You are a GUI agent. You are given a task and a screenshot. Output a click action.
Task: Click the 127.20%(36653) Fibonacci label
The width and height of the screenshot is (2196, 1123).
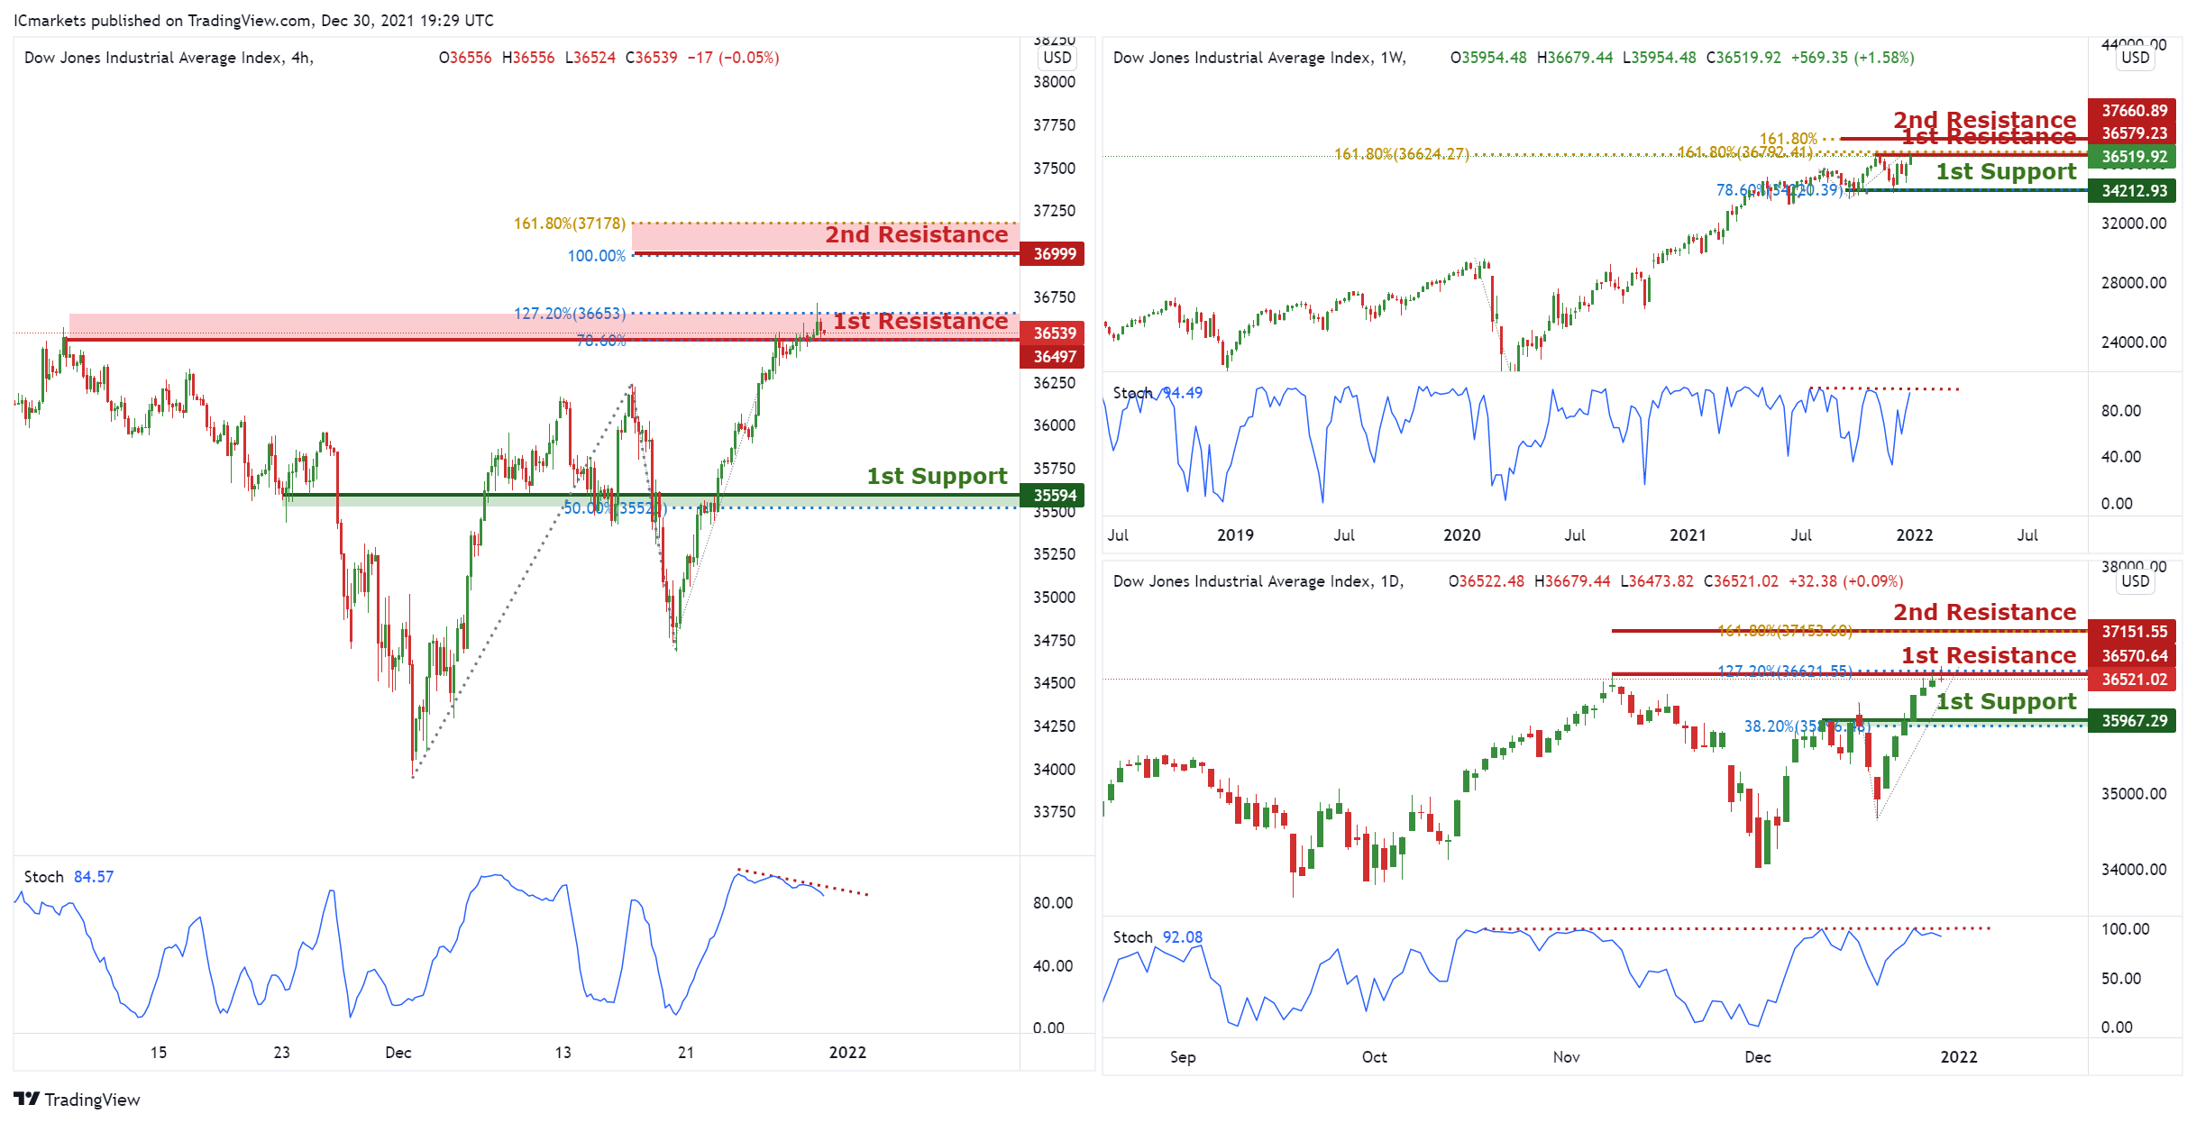[570, 314]
